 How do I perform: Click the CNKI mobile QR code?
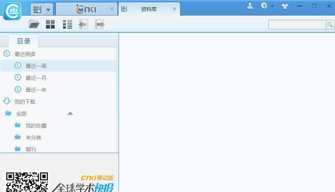point(27,182)
